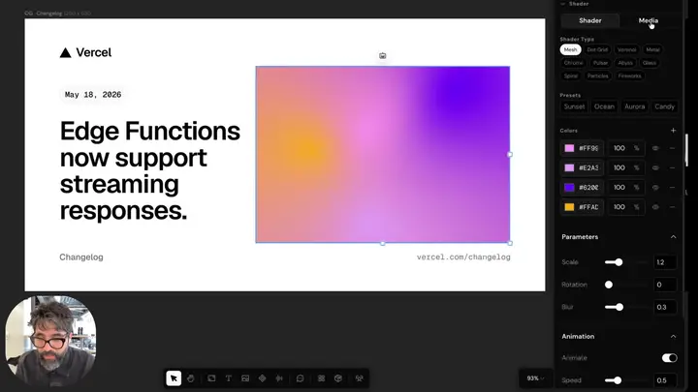Apply the Candy preset
The width and height of the screenshot is (698, 392).
[x=665, y=106]
